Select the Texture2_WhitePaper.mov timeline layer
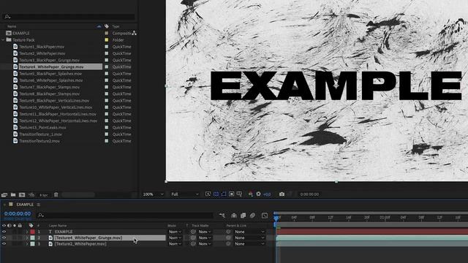 click(80, 243)
